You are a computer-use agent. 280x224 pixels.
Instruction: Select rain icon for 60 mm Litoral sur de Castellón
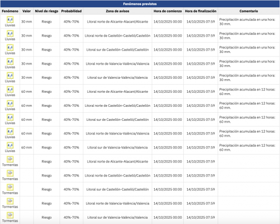tap(10, 118)
